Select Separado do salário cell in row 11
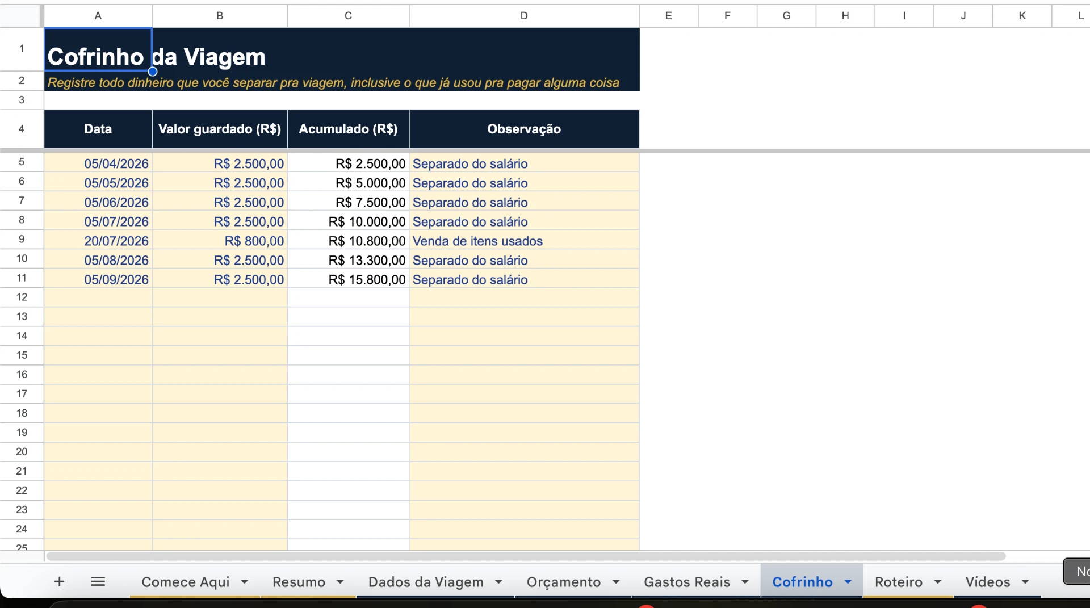Screen dimensions: 1090x608 click(x=524, y=279)
